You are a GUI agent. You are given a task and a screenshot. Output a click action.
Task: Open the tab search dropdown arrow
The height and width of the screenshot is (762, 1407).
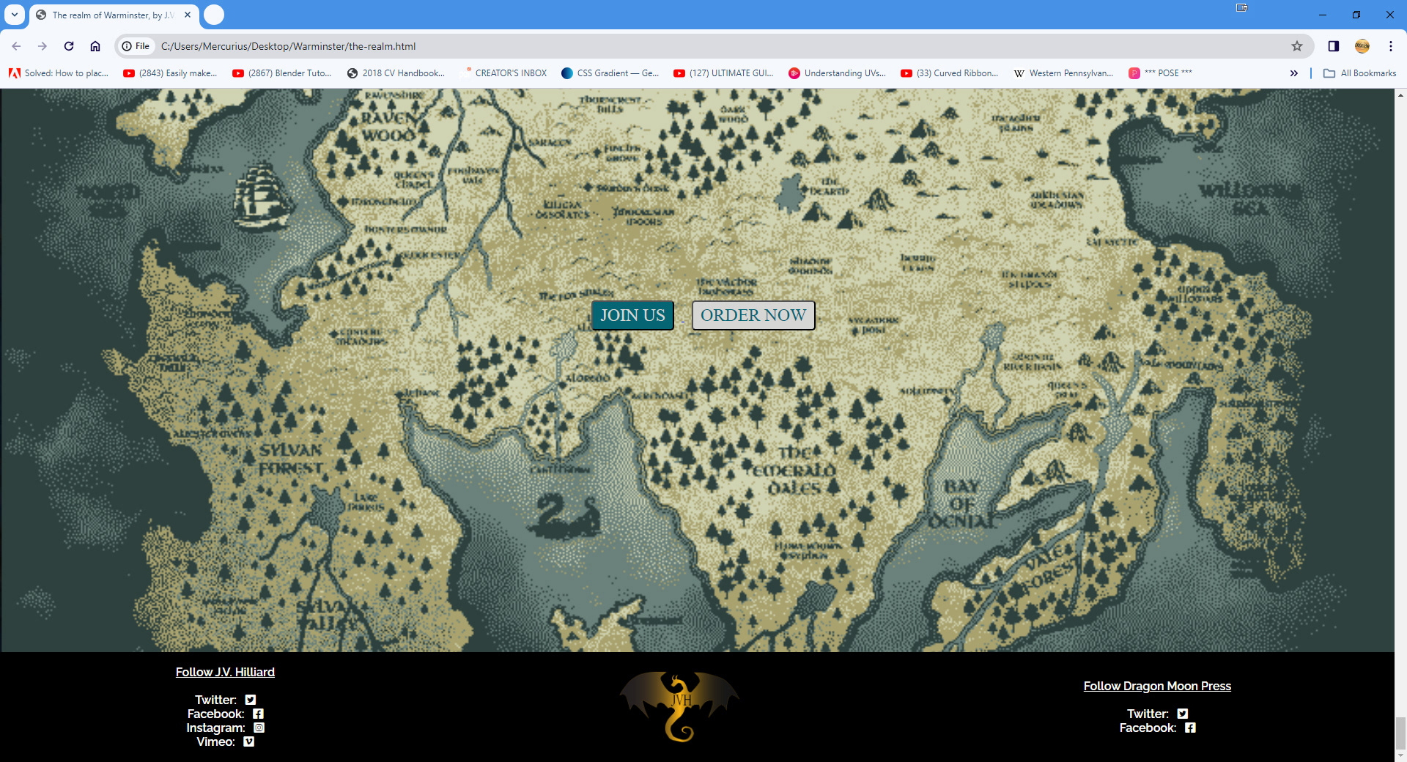15,15
